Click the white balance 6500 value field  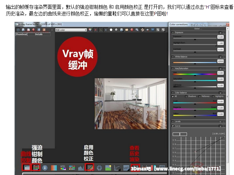220,61
